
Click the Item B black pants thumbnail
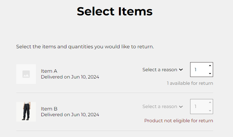pos(26,112)
